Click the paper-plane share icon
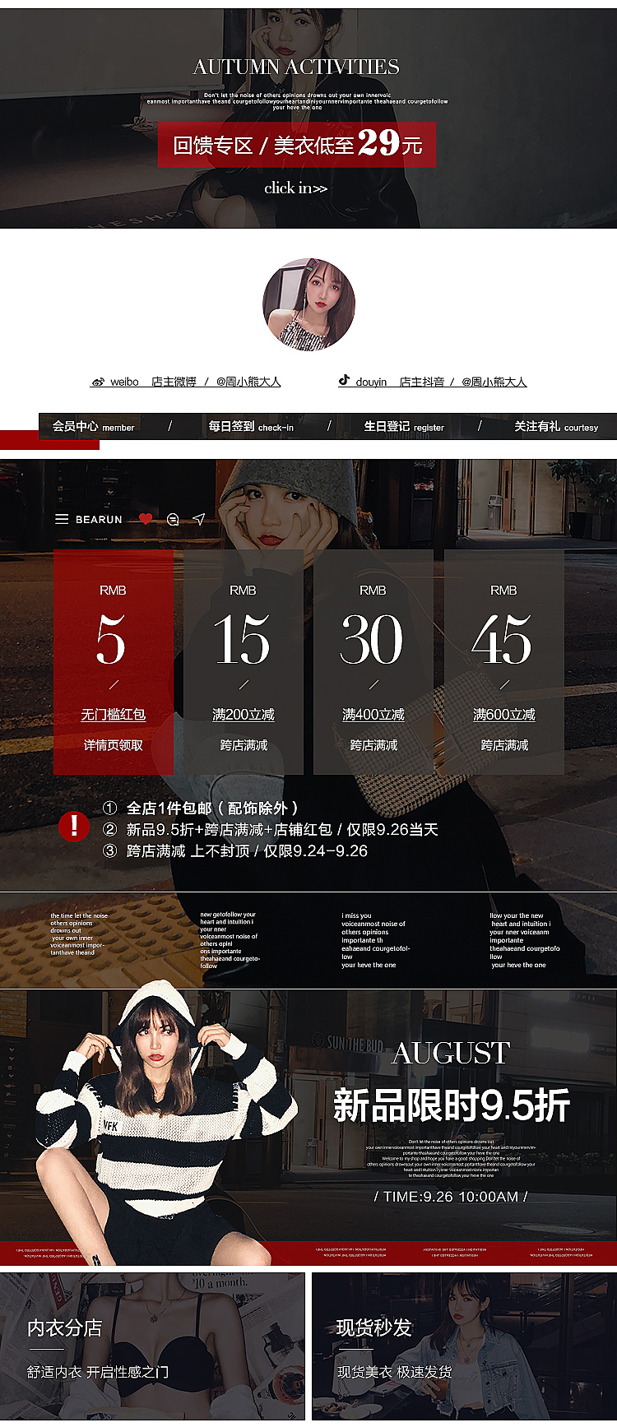 pos(198,519)
